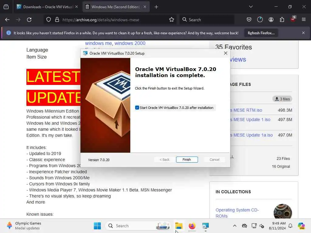Click the Refresh Firefox... button
The height and width of the screenshot is (233, 311).
pos(261,33)
